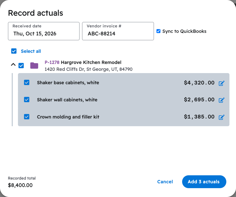The width and height of the screenshot is (236, 197).
Task: Uncheck the P-1278 project checkbox
Action: pyautogui.click(x=21, y=66)
